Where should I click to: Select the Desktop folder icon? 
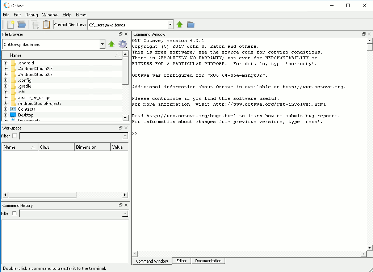point(13,115)
